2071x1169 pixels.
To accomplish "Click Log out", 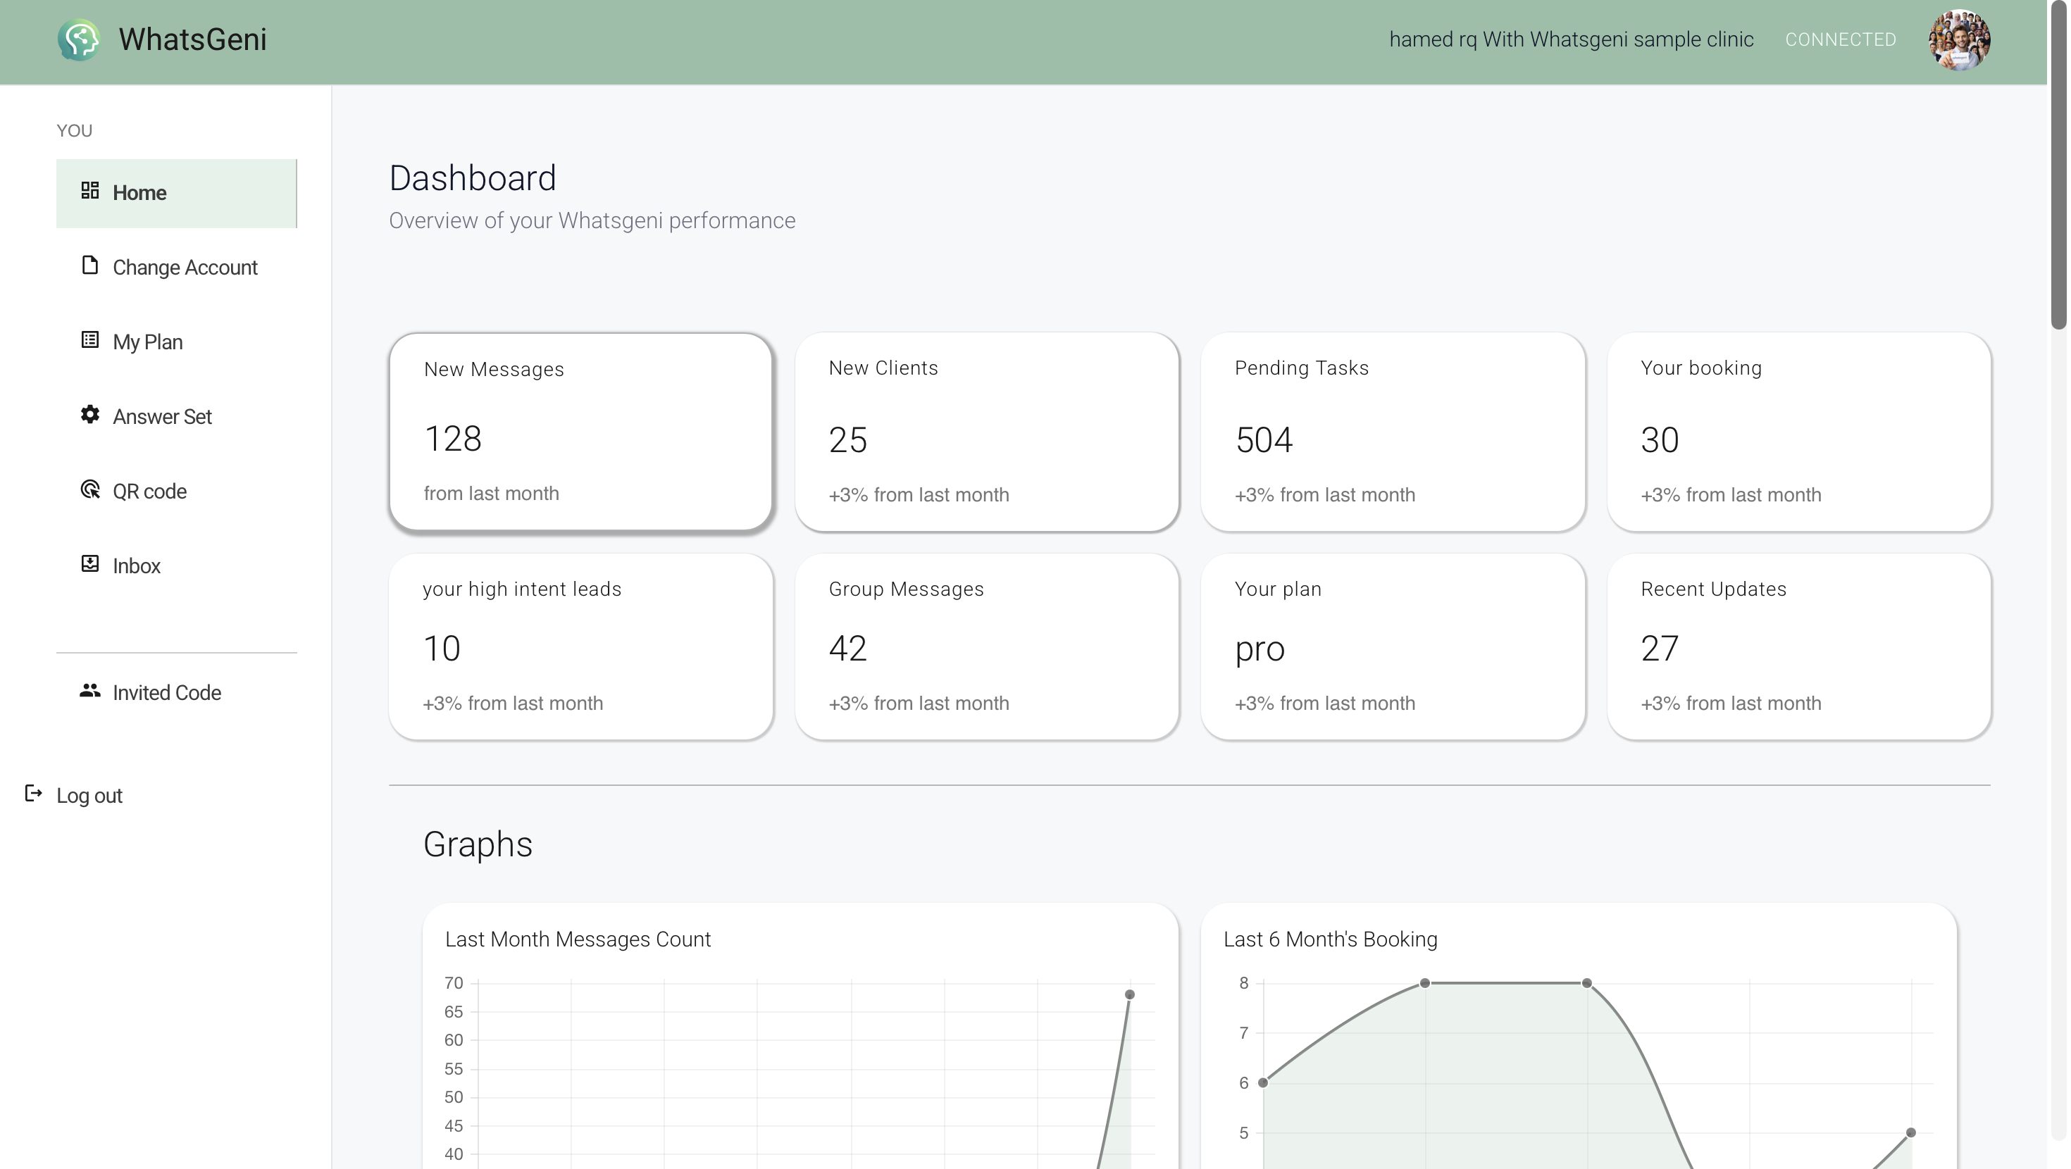I will (73, 795).
